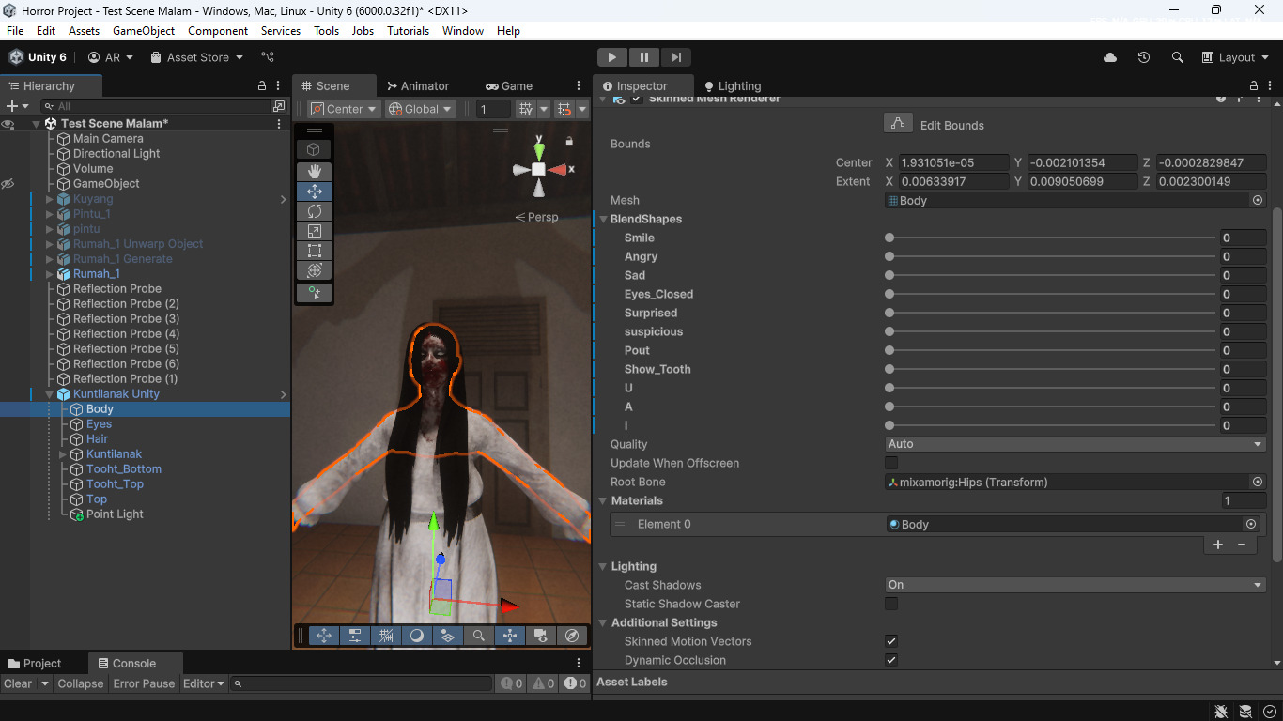1283x721 pixels.
Task: Collapse the BlendShapes section
Action: [603, 219]
